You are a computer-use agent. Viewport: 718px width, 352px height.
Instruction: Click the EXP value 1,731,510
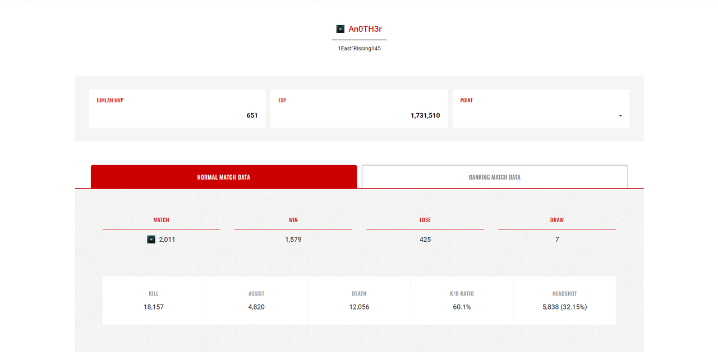425,116
